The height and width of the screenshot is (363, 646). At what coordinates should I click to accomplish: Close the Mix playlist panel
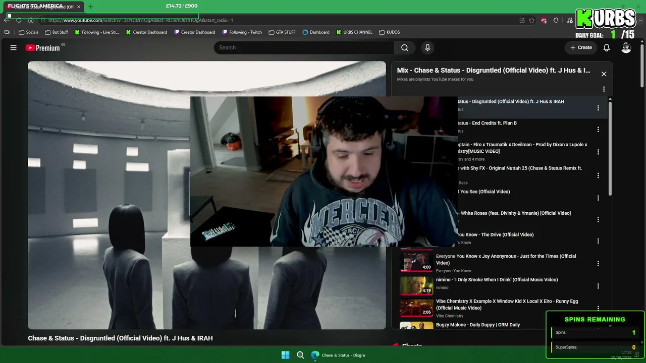pos(604,74)
